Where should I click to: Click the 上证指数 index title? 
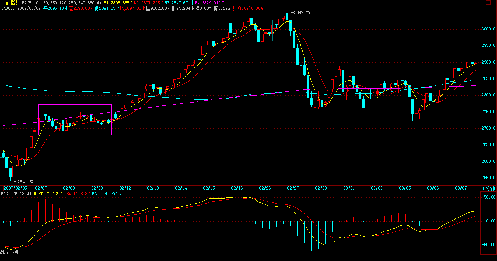coord(10,3)
